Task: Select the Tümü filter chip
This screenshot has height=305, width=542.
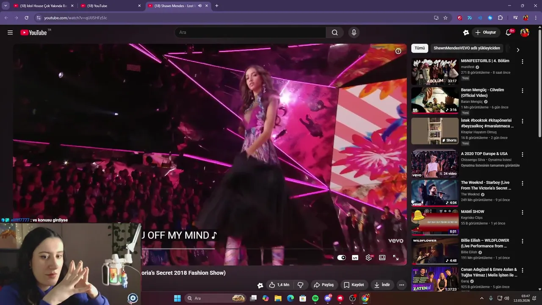Action: [420, 48]
